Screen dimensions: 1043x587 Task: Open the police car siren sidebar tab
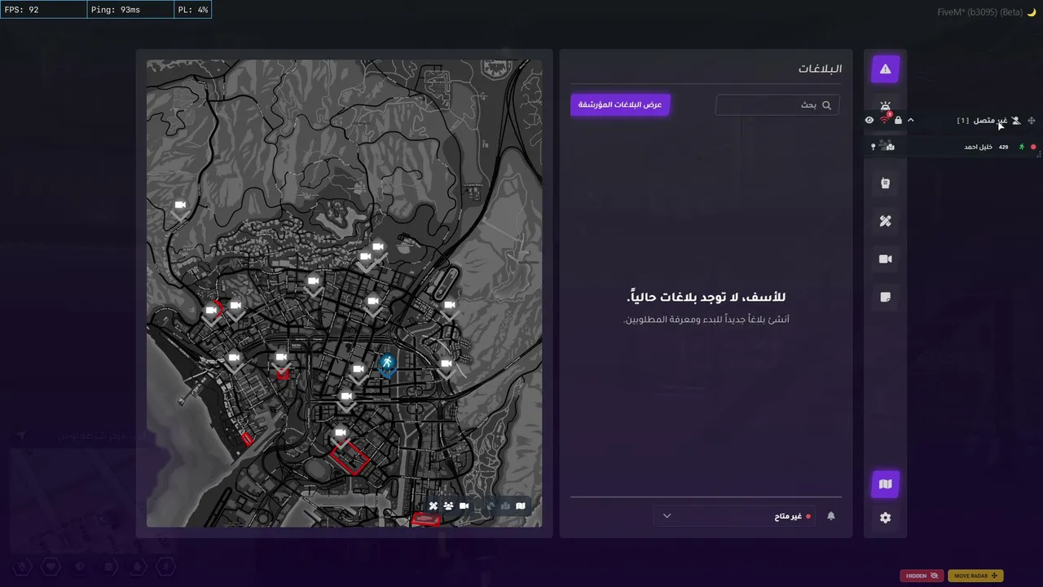[885, 106]
